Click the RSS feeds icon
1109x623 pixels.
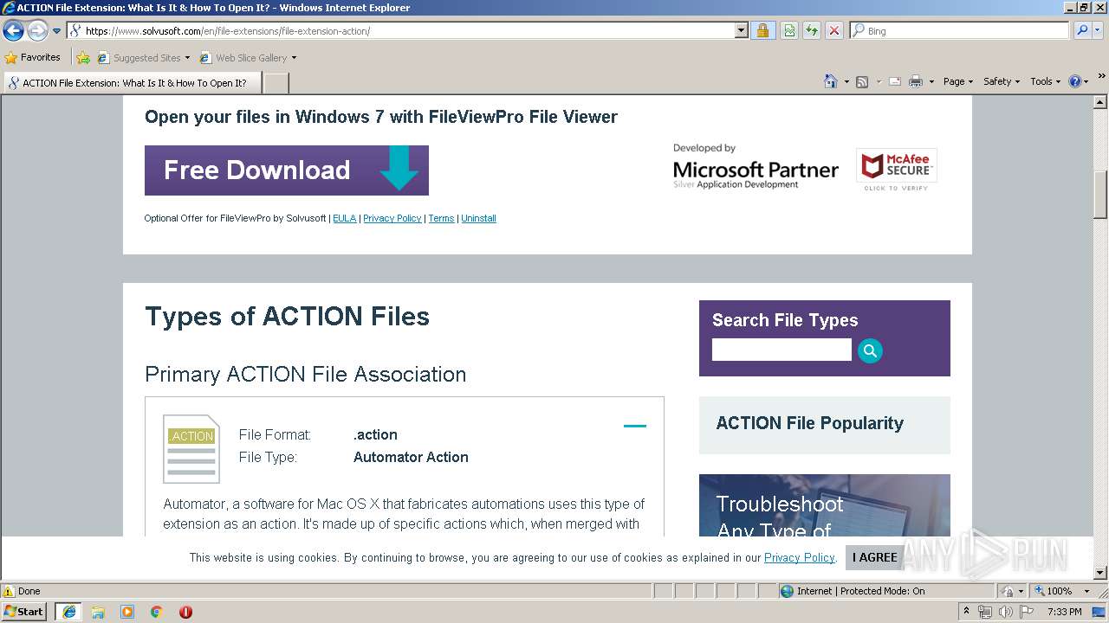pos(862,81)
